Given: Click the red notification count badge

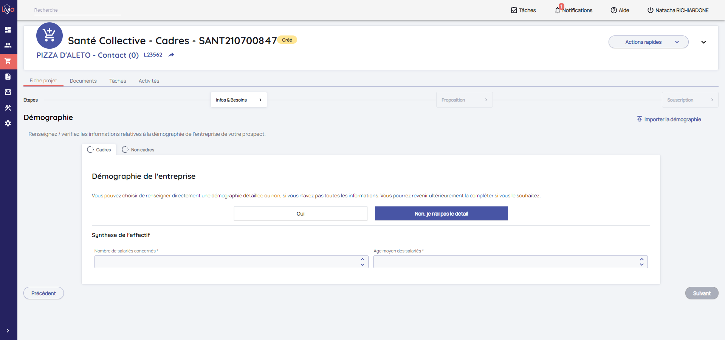Looking at the screenshot, I should coord(561,6).
